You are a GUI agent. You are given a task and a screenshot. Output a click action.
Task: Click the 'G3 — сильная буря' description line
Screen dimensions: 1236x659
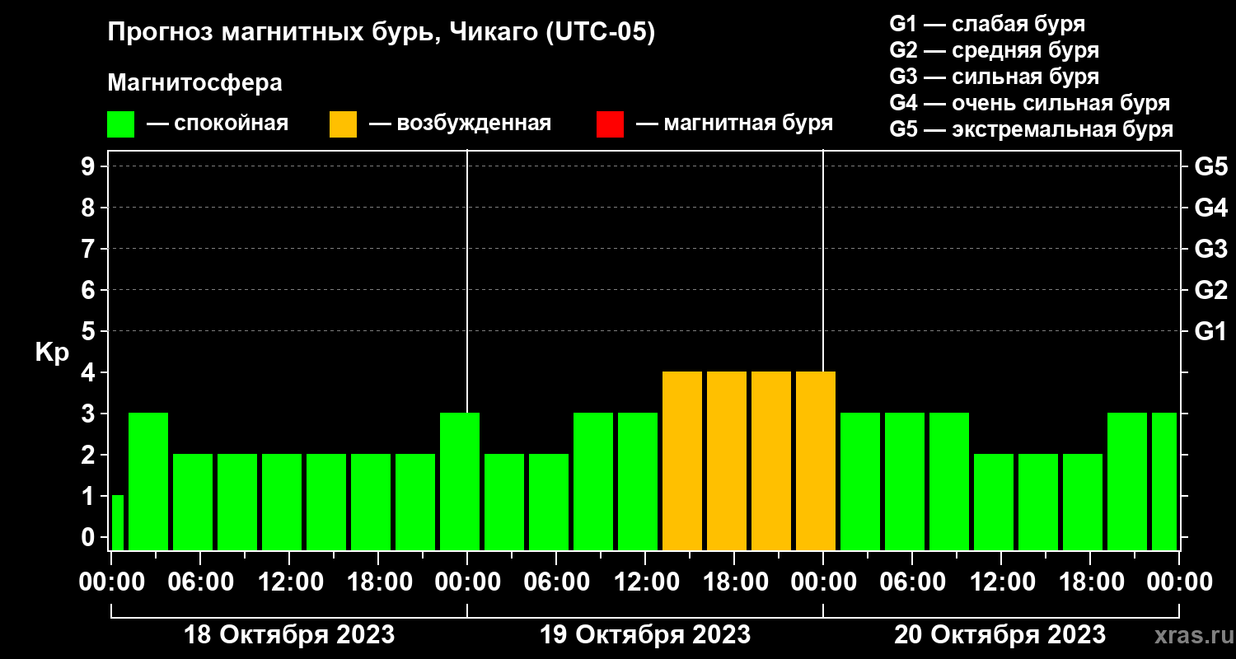coord(994,77)
